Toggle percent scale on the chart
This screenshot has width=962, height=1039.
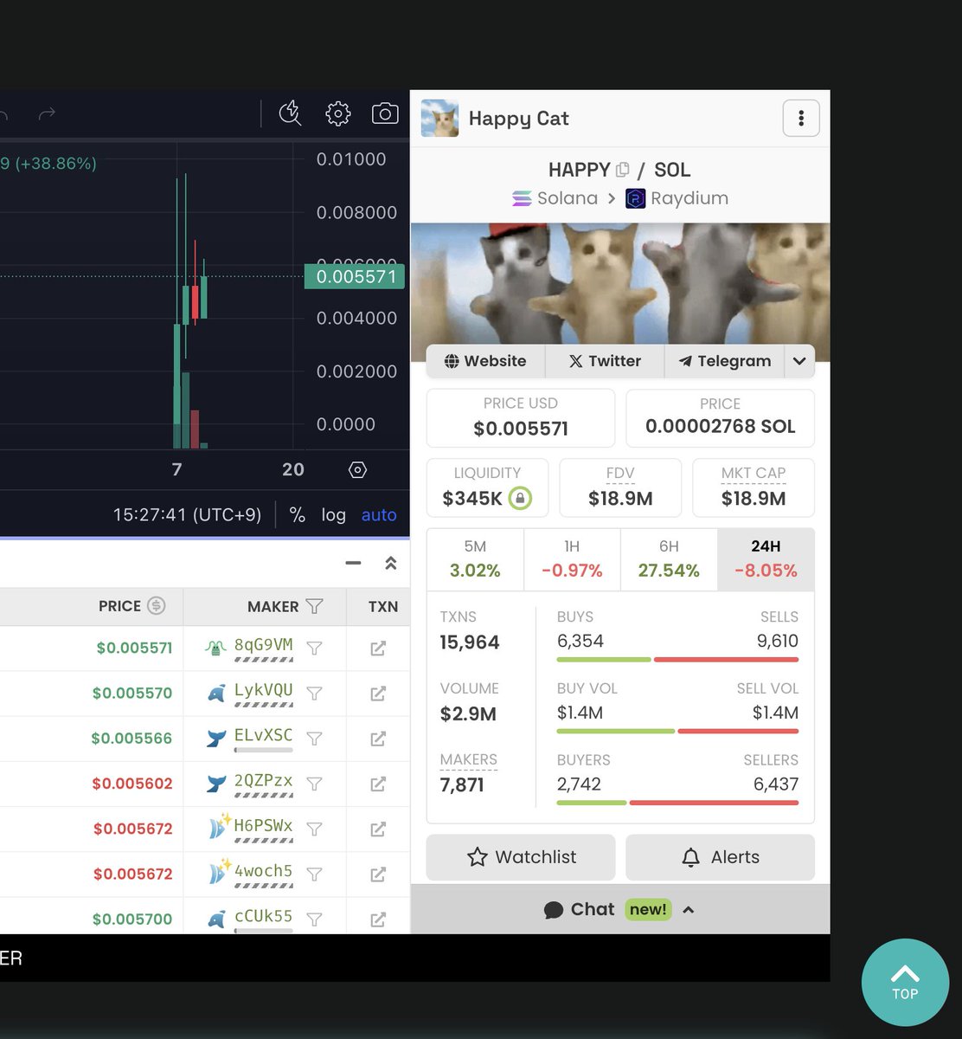(x=298, y=514)
